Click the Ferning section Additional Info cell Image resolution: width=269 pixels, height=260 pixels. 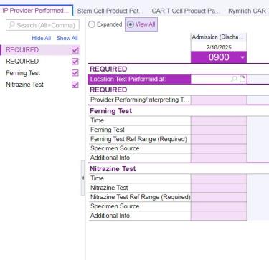pyautogui.click(x=219, y=158)
